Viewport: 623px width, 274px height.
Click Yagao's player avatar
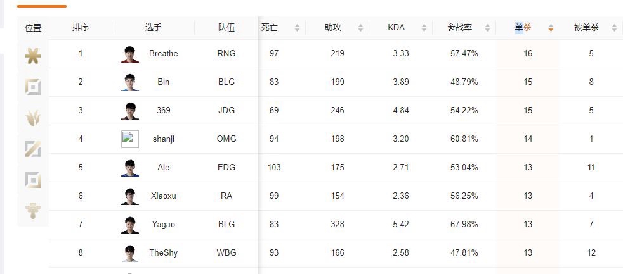tap(130, 225)
